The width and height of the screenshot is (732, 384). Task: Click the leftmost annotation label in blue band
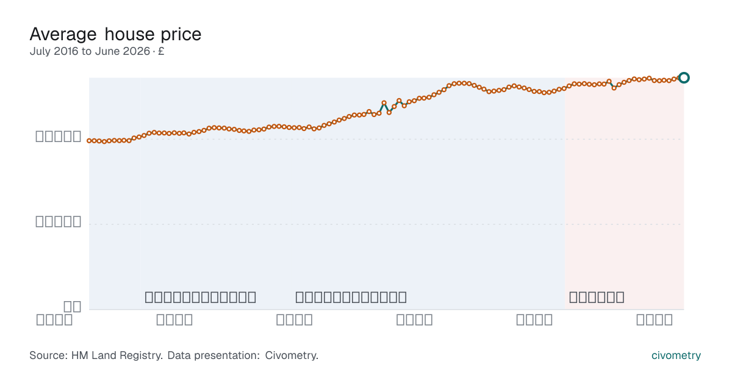pyautogui.click(x=200, y=297)
